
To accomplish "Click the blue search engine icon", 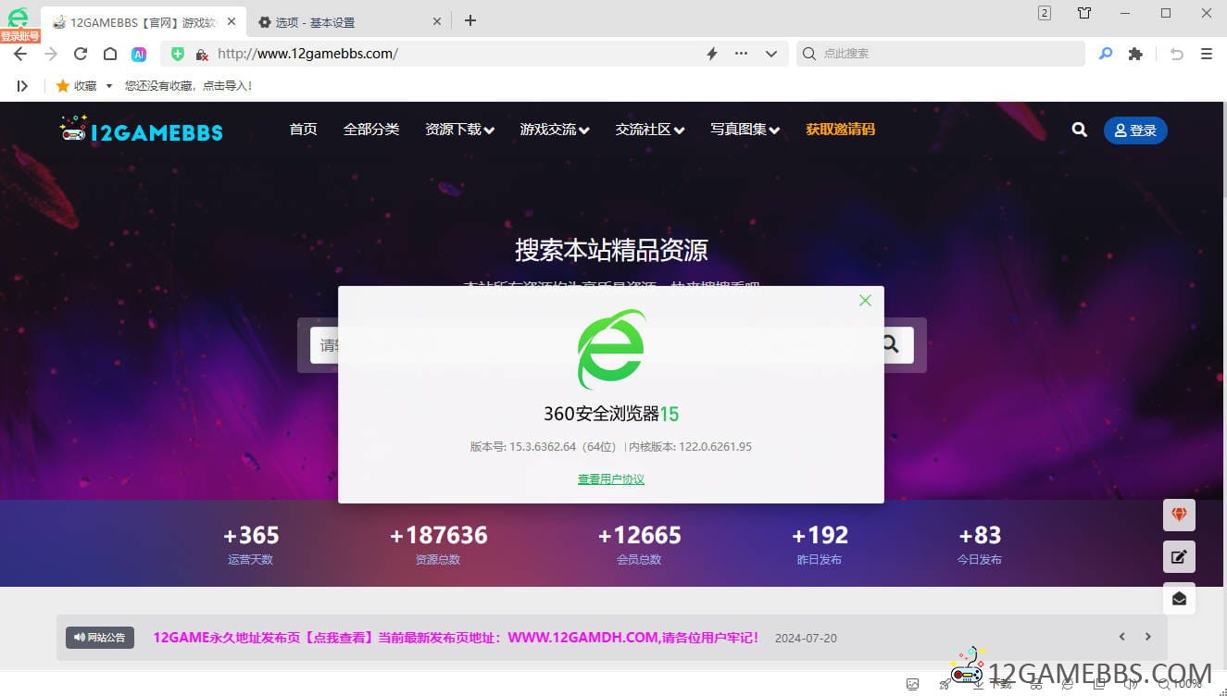I will 1106,54.
